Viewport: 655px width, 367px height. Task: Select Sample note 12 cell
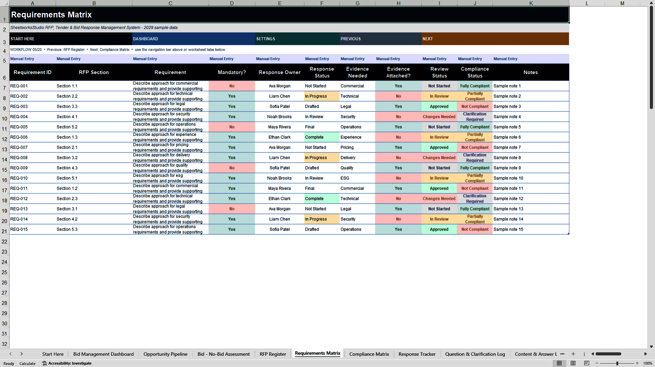pos(530,199)
